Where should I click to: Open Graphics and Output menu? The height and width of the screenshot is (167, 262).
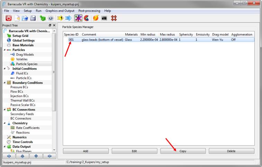click(60, 11)
